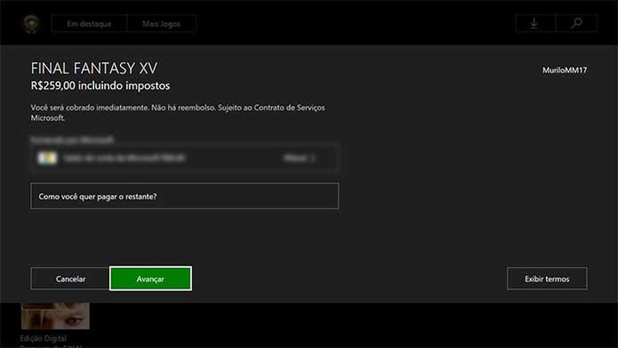
Task: Open the Edição Digital game thumbnail
Action: pyautogui.click(x=55, y=316)
